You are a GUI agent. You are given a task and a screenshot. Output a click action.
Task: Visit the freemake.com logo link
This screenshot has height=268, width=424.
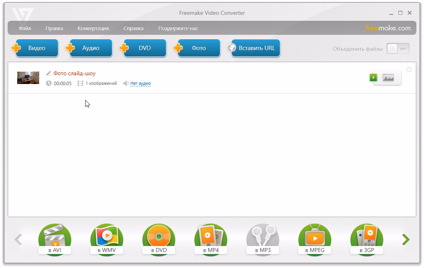coord(388,28)
